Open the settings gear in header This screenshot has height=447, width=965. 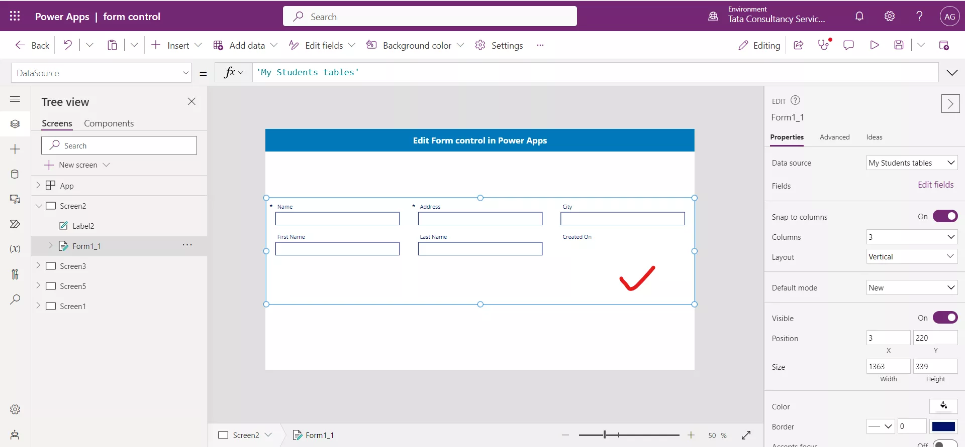890,16
